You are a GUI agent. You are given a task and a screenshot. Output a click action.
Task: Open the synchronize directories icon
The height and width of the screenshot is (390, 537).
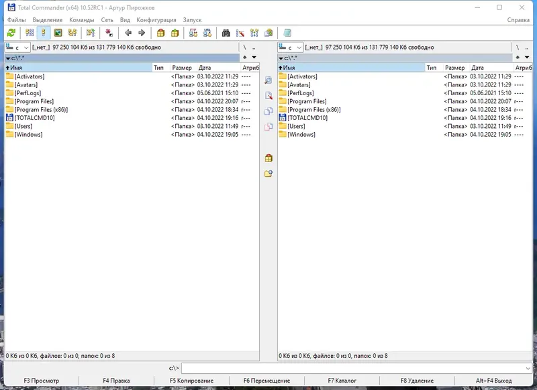tap(254, 33)
